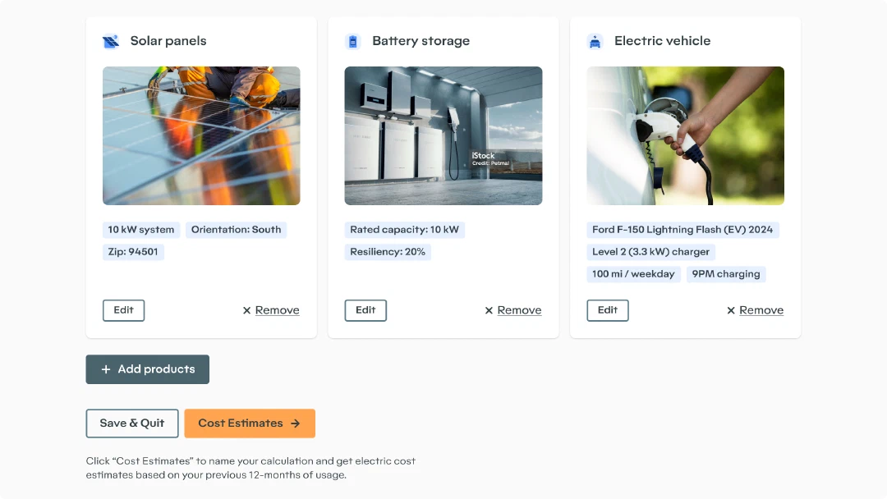The height and width of the screenshot is (499, 887).
Task: Click the Cost Estimates help text below buttons
Action: point(250,468)
